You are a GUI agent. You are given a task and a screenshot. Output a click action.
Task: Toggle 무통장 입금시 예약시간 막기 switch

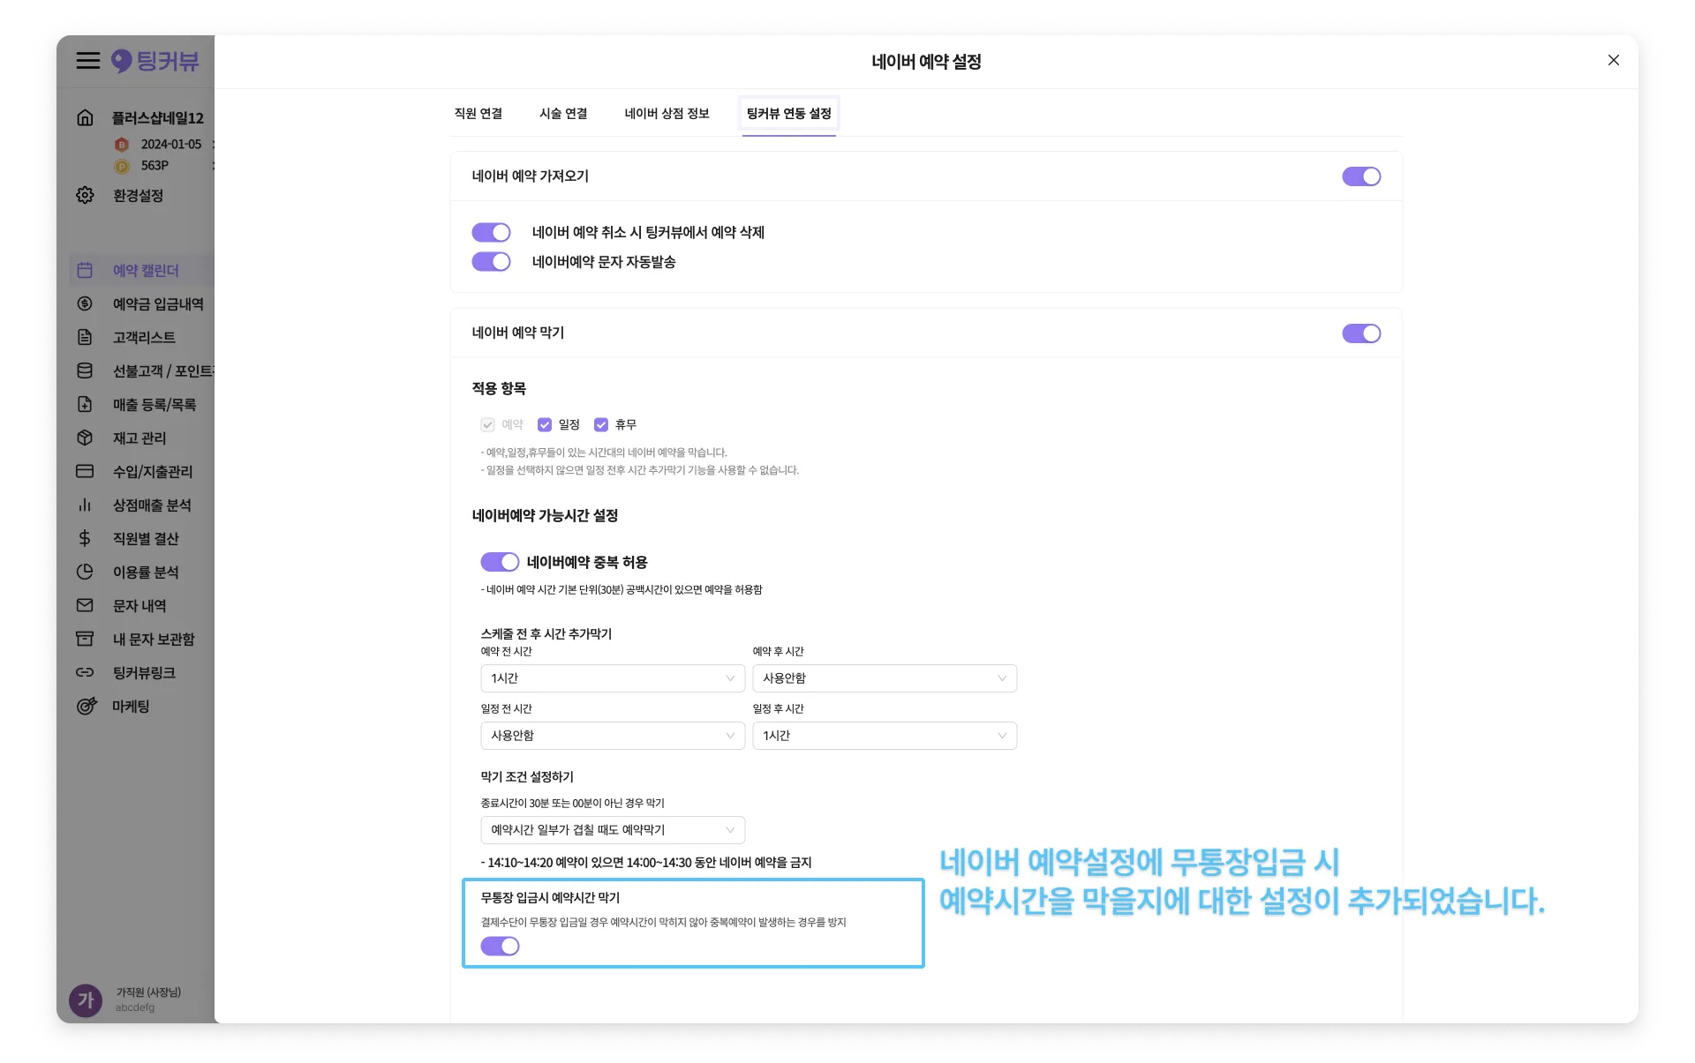(500, 946)
